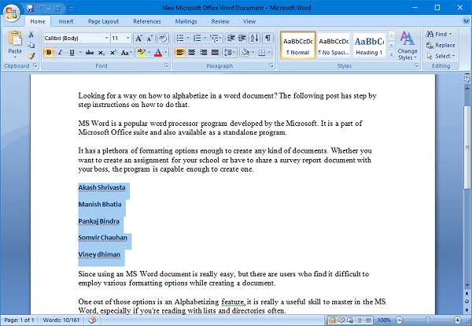
Task: Shrink font size with the small A button
Action: (149, 39)
